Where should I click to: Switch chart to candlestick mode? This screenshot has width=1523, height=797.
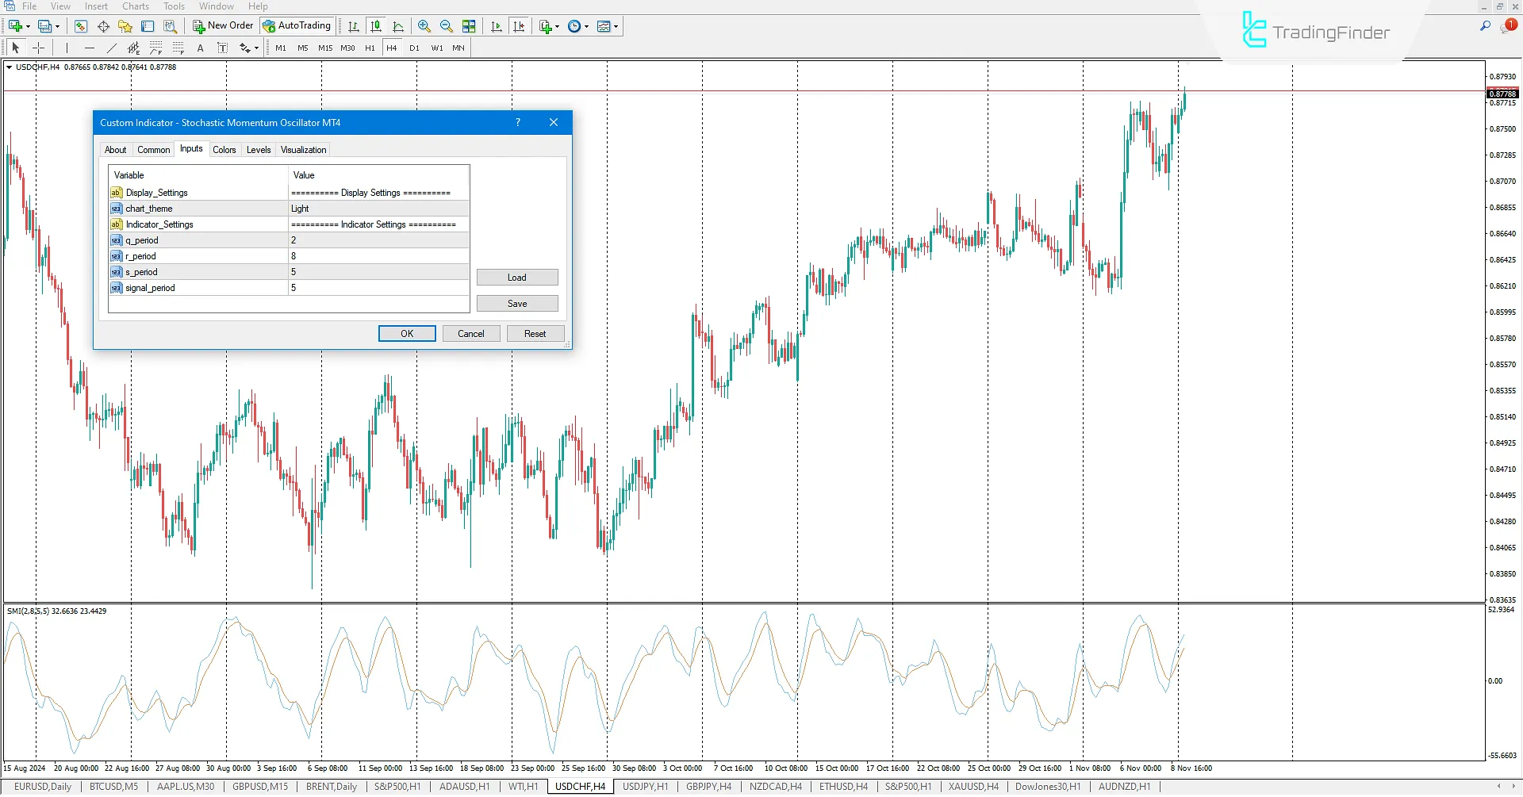376,25
